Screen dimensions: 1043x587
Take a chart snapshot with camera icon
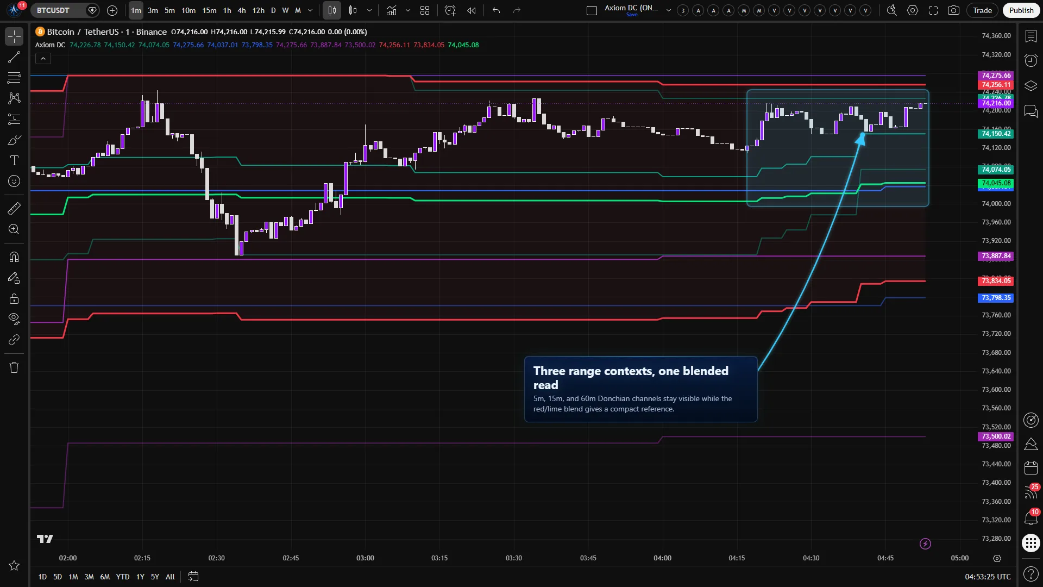pos(953,10)
